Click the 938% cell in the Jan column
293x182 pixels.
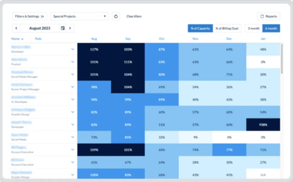(263, 124)
